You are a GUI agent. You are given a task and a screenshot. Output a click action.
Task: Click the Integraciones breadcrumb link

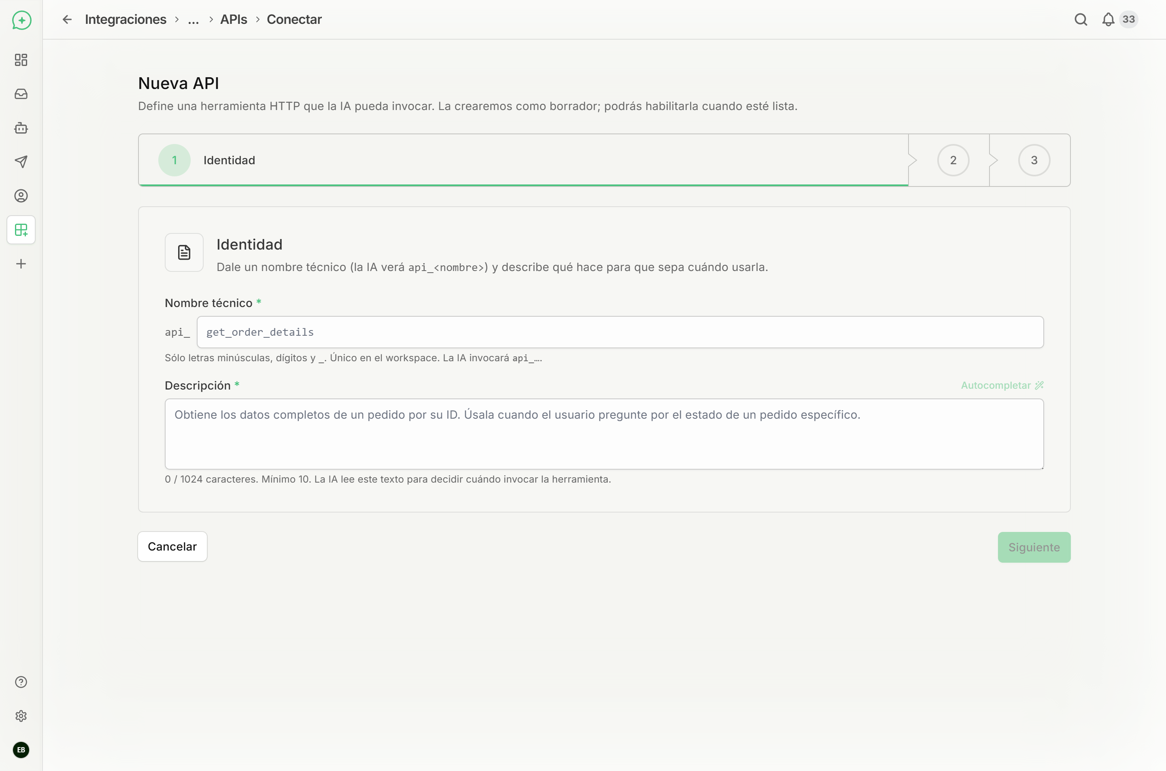tap(126, 19)
